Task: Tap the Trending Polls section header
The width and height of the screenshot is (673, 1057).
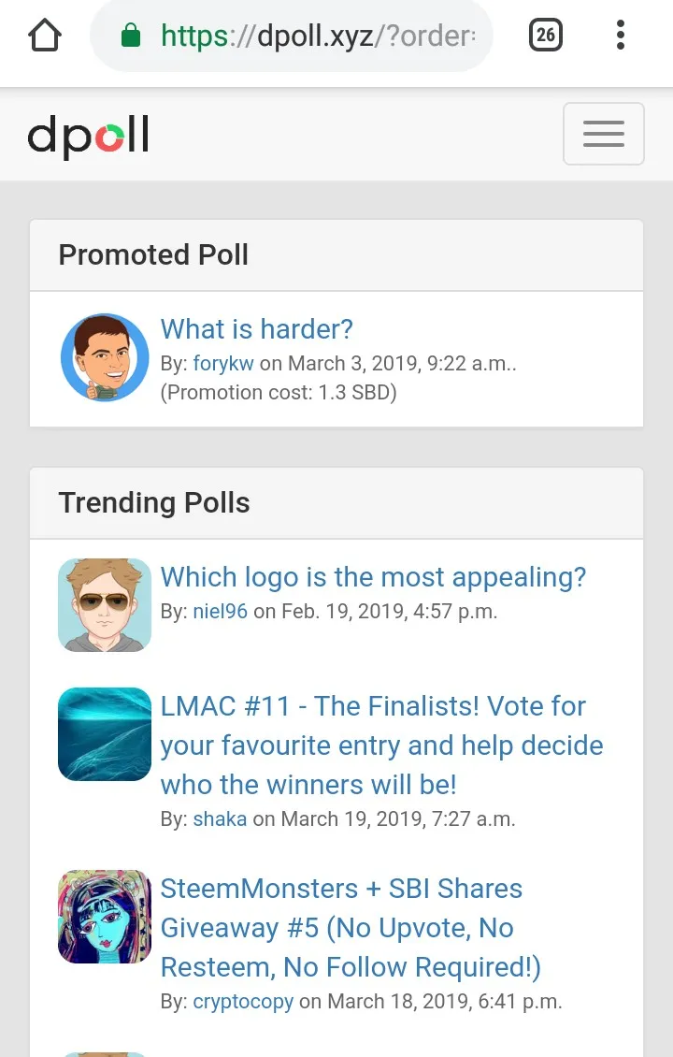Action: coord(154,503)
